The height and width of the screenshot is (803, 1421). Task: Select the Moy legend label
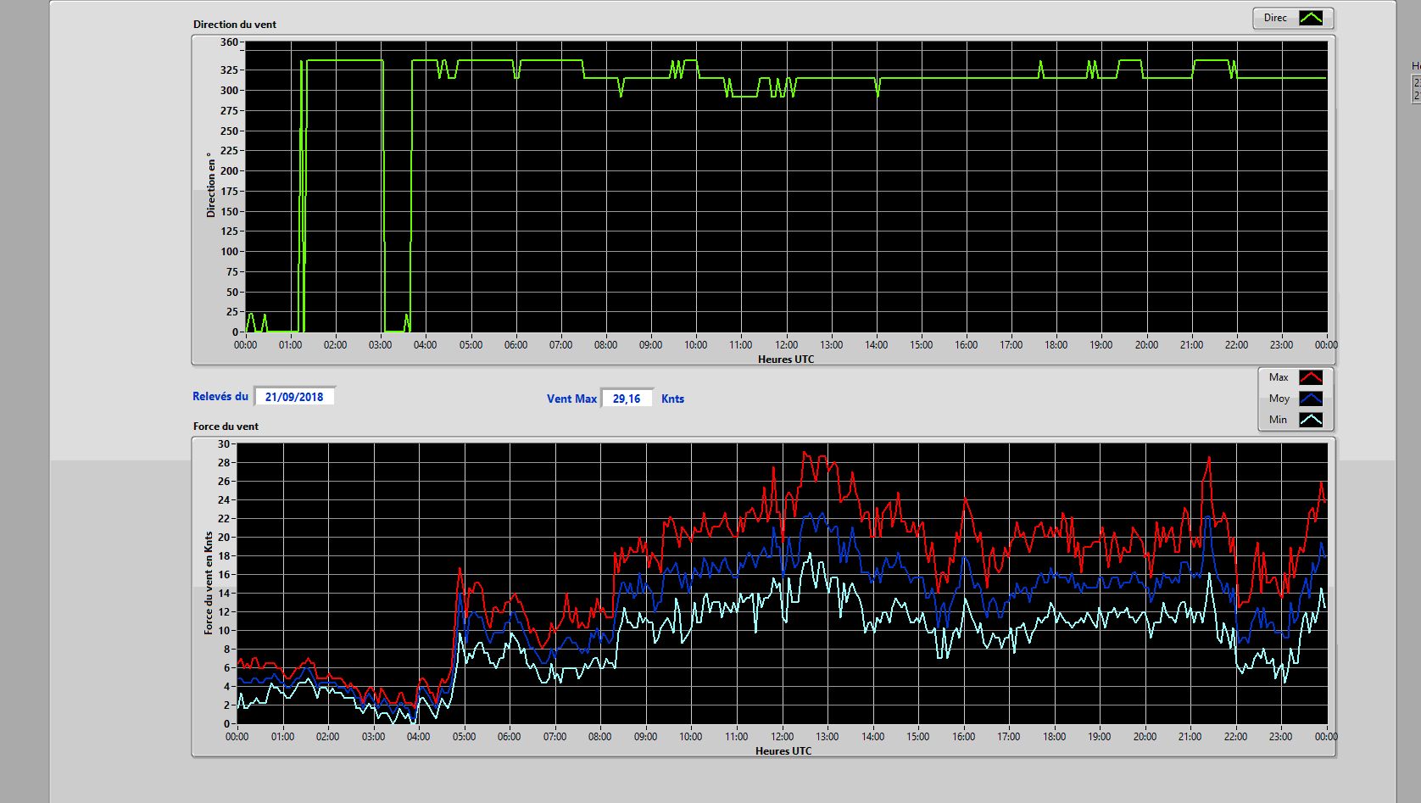click(x=1279, y=399)
